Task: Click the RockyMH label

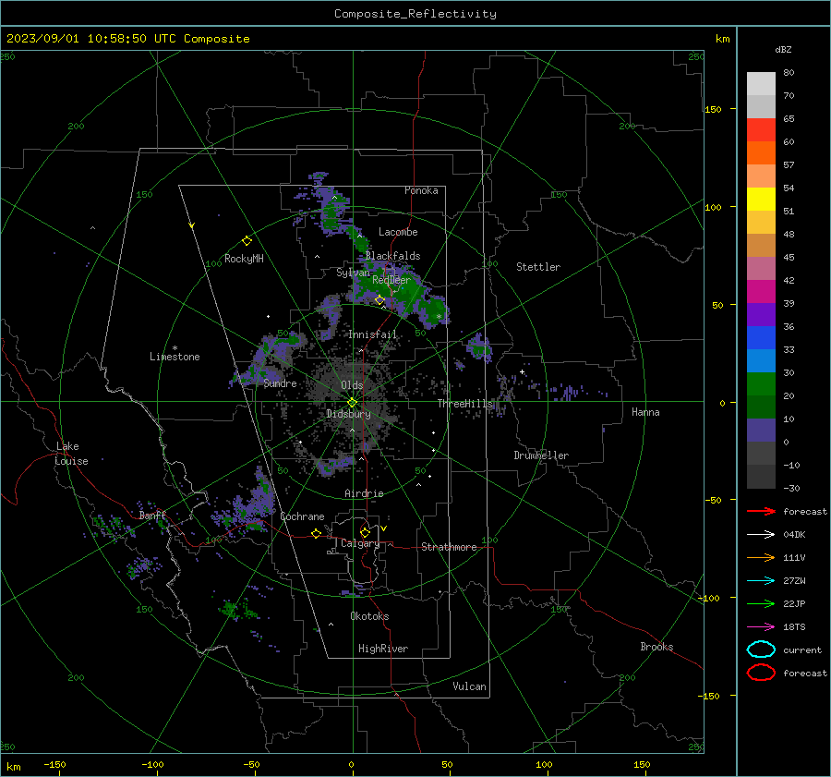Action: point(244,259)
